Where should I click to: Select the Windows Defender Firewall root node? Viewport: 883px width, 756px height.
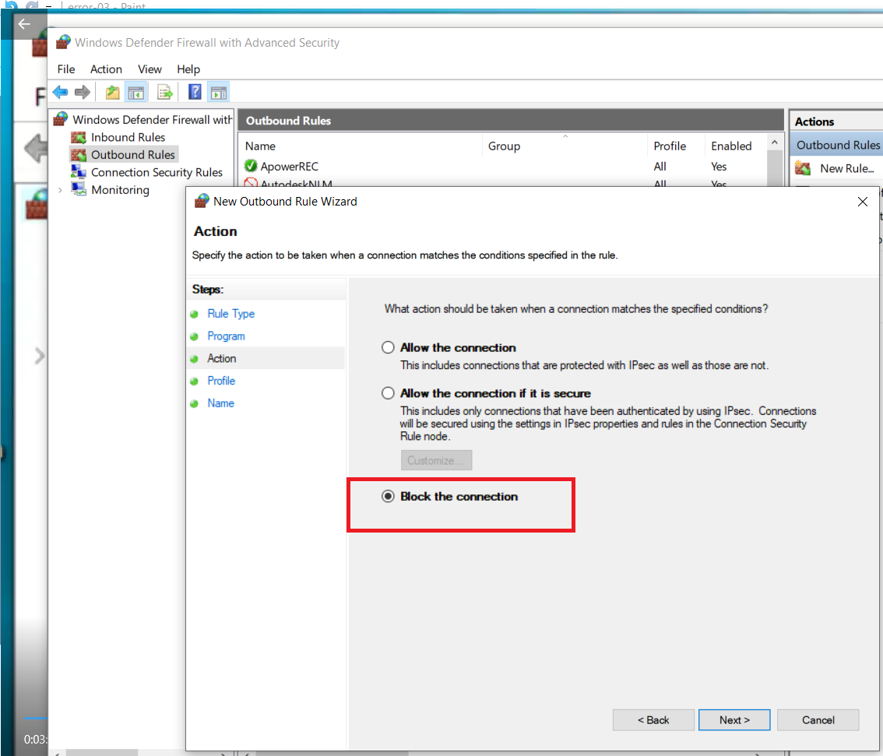[x=152, y=120]
